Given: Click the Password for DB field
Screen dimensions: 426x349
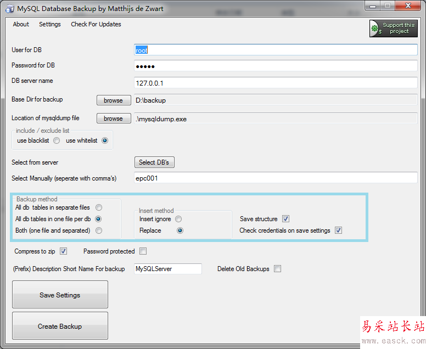Looking at the screenshot, I should click(276, 66).
